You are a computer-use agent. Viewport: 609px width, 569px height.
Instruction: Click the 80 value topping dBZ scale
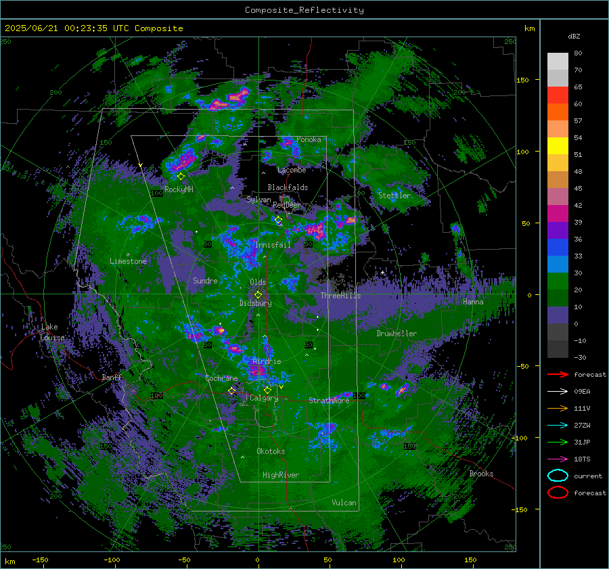578,53
